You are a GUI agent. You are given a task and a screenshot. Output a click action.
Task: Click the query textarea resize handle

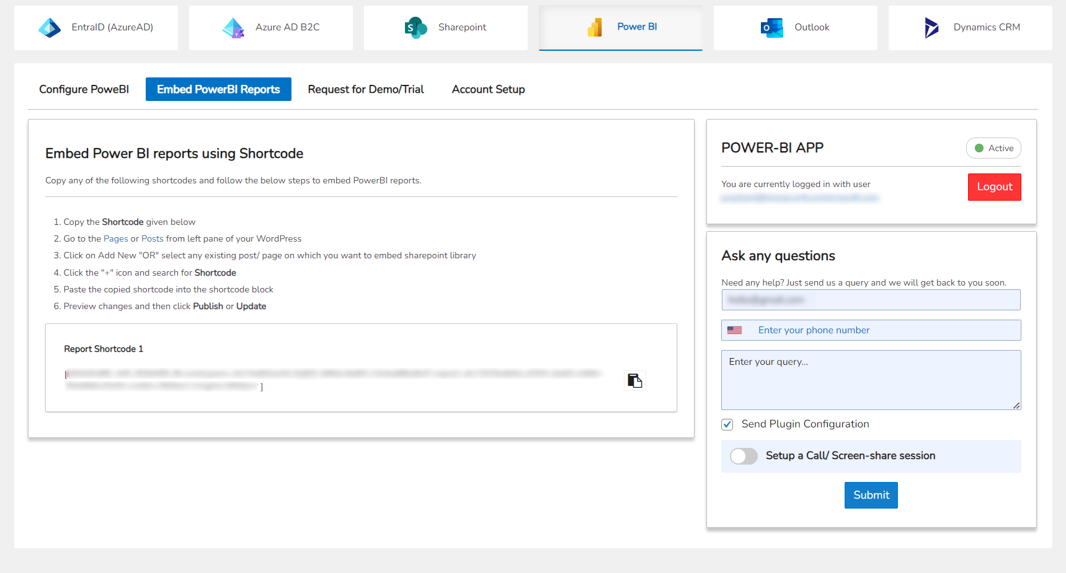tap(1016, 406)
